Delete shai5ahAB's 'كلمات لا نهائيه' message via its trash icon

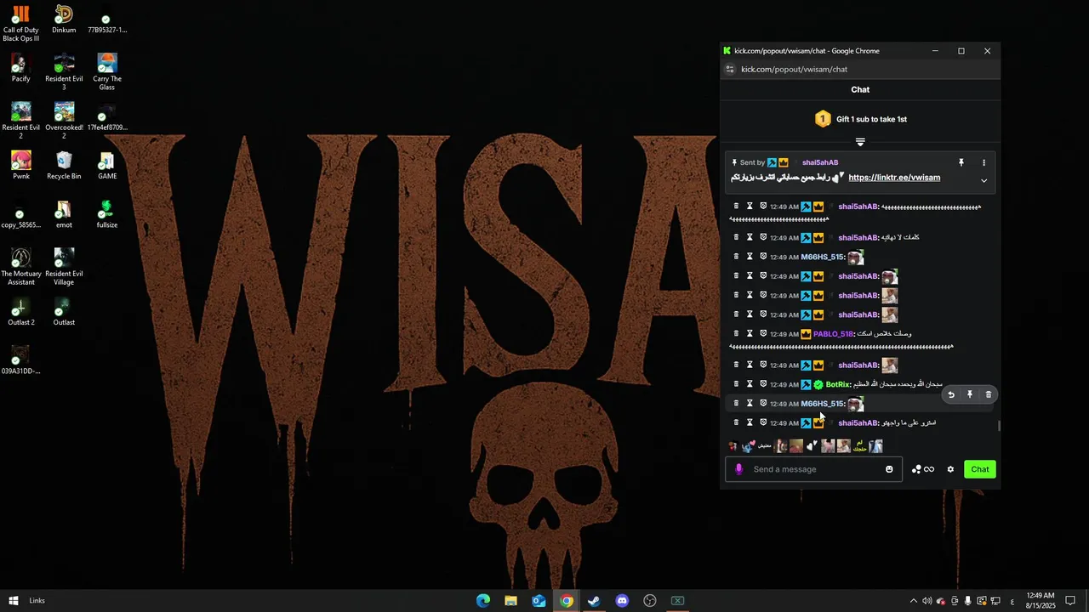736,237
